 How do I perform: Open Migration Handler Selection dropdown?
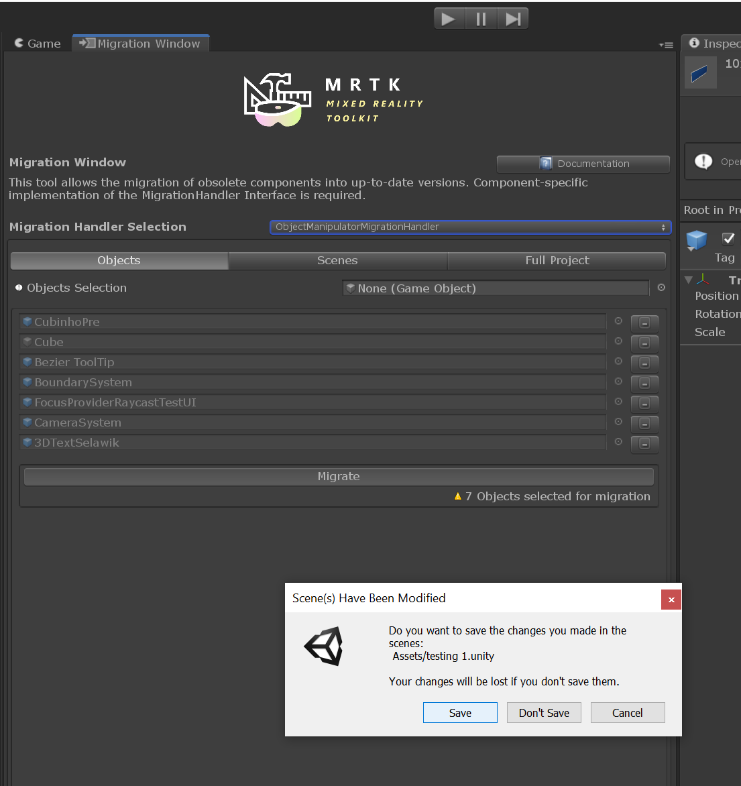tap(470, 227)
